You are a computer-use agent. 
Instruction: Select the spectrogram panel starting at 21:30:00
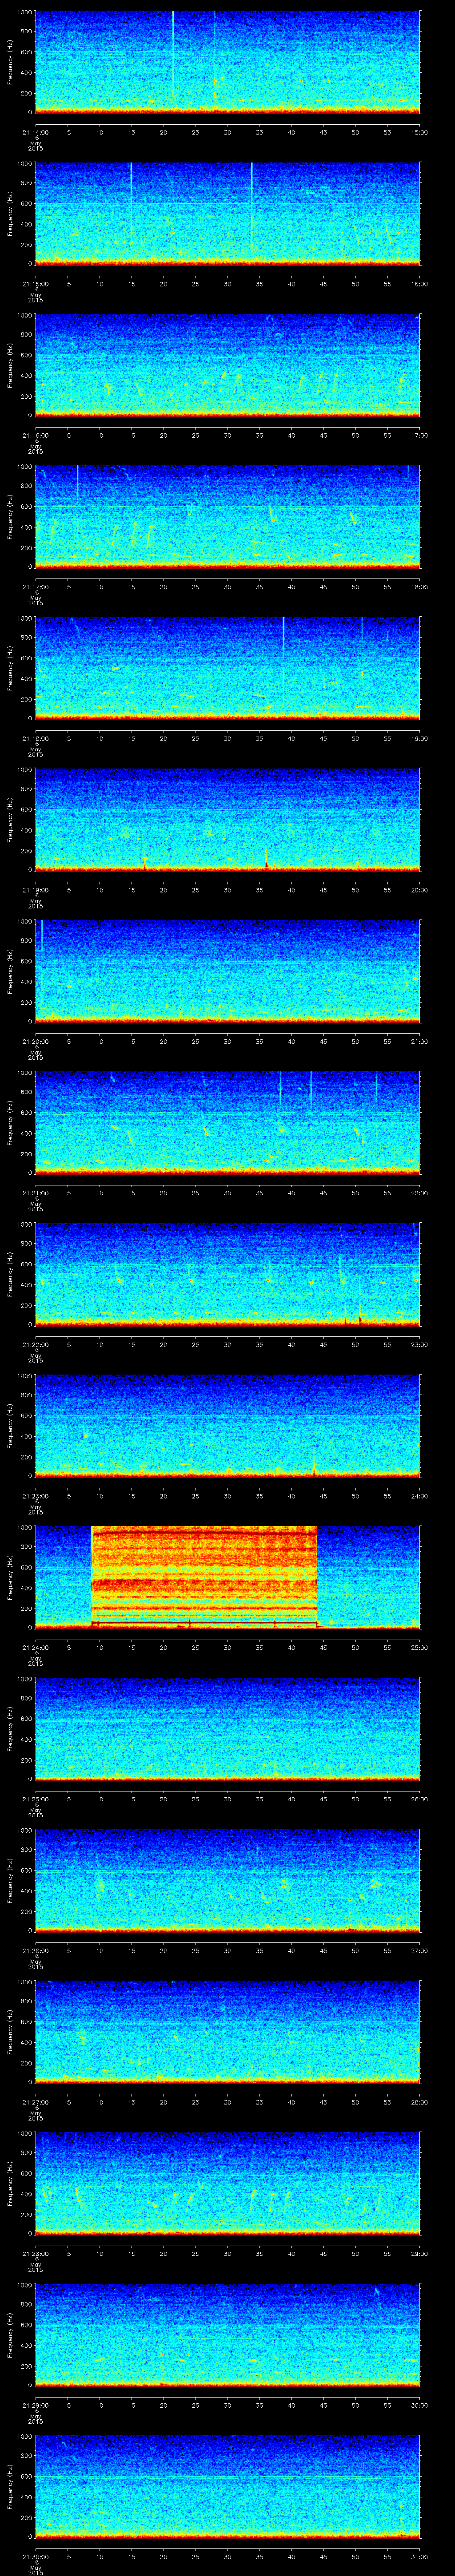[227, 2487]
